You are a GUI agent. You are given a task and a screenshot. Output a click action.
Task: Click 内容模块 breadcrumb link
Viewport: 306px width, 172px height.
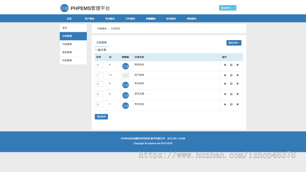pos(102,29)
